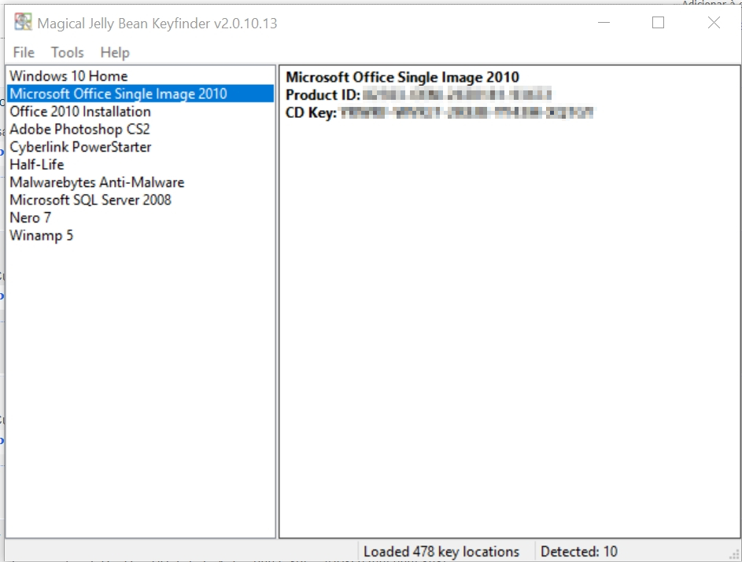Select Microsoft Office Single Image 2010 entry
Image resolution: width=742 pixels, height=562 pixels.
[x=140, y=94]
